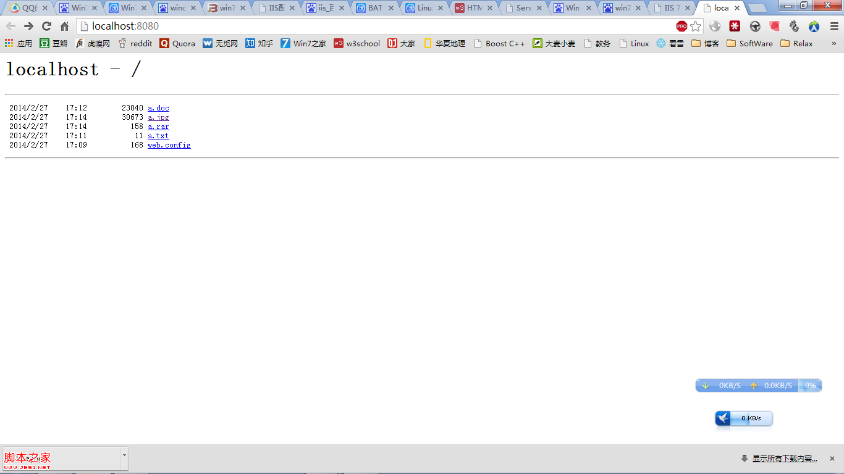This screenshot has height=474, width=844.
Task: Open the a.jpg file link
Action: click(x=158, y=117)
